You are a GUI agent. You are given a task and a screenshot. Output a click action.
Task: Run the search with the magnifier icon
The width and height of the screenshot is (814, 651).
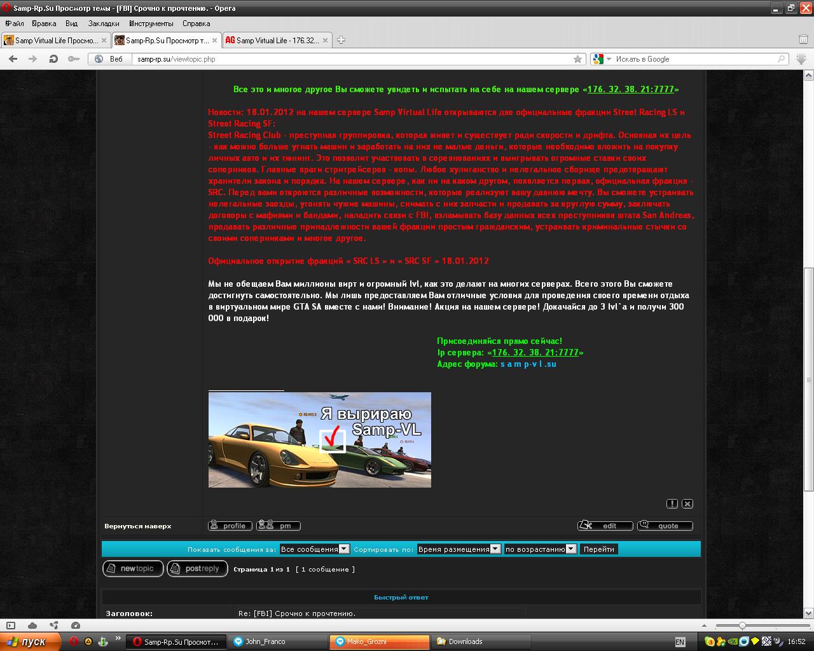[782, 58]
